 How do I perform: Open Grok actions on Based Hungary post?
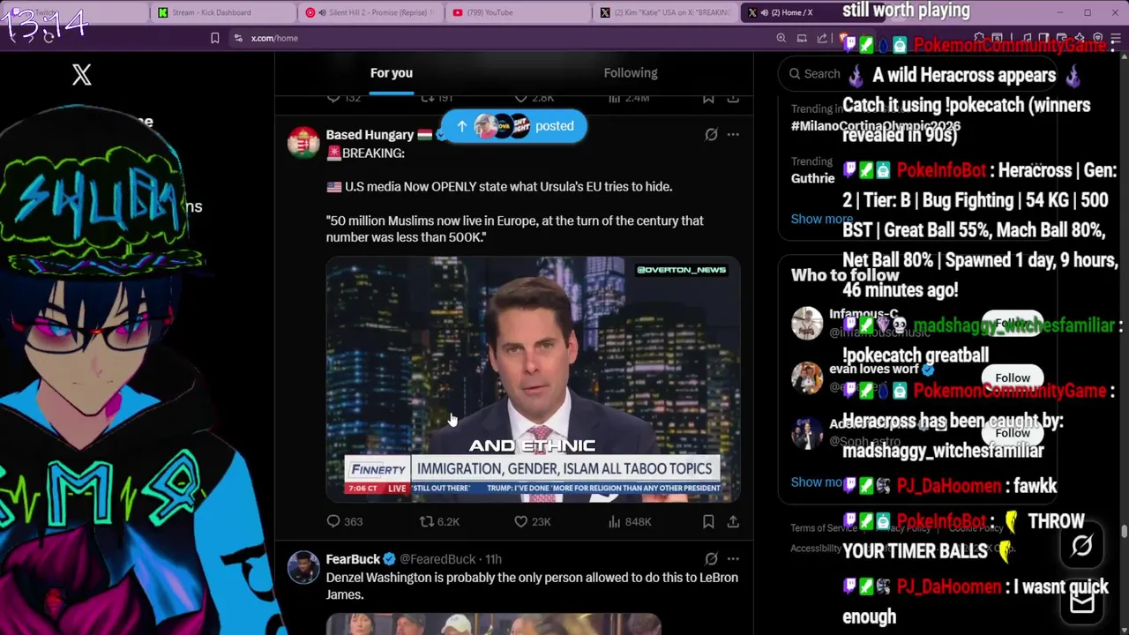tap(711, 134)
